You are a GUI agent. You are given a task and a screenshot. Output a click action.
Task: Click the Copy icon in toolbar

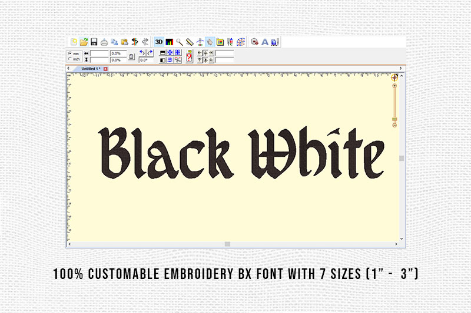pyautogui.click(x=114, y=42)
